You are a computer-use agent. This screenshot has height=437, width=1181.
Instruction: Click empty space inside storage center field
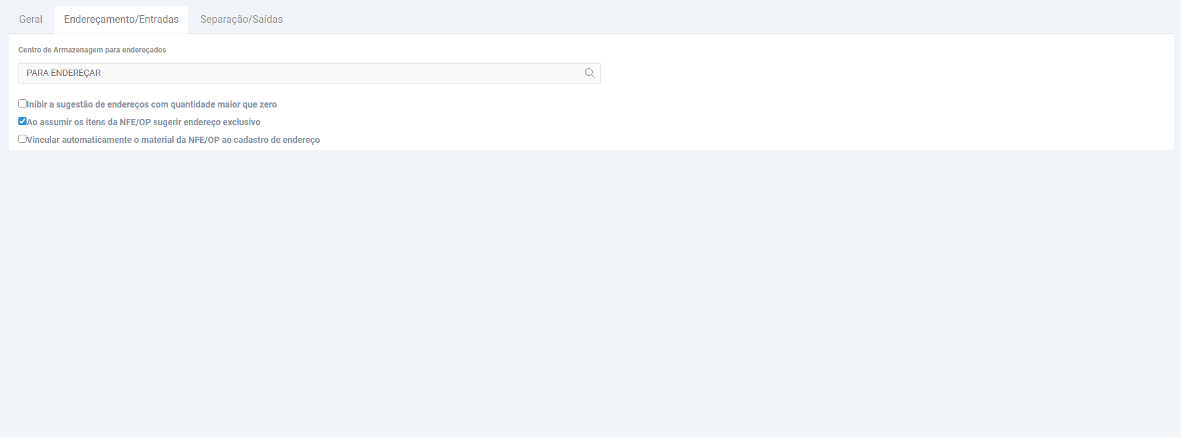tap(342, 73)
